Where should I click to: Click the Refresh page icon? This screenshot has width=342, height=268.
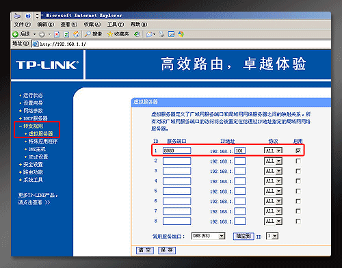click(x=66, y=34)
